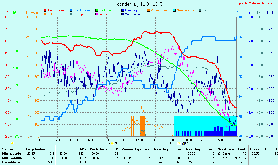Click the date title donderdag, 12-01-2017

point(140,4)
